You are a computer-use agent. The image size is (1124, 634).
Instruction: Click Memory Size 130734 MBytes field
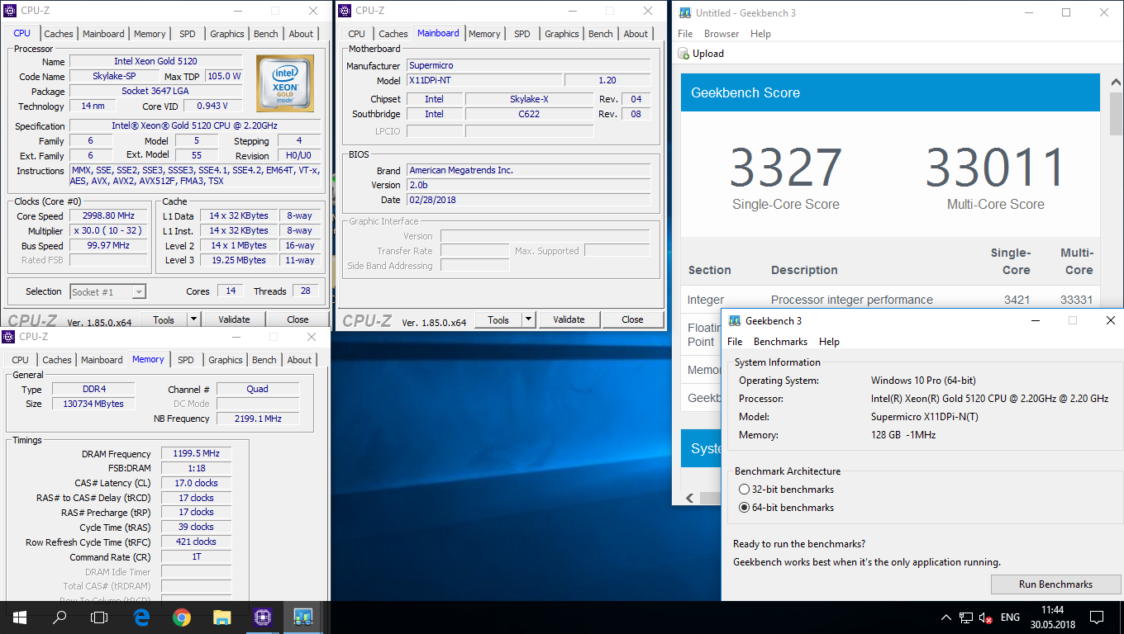tap(93, 405)
